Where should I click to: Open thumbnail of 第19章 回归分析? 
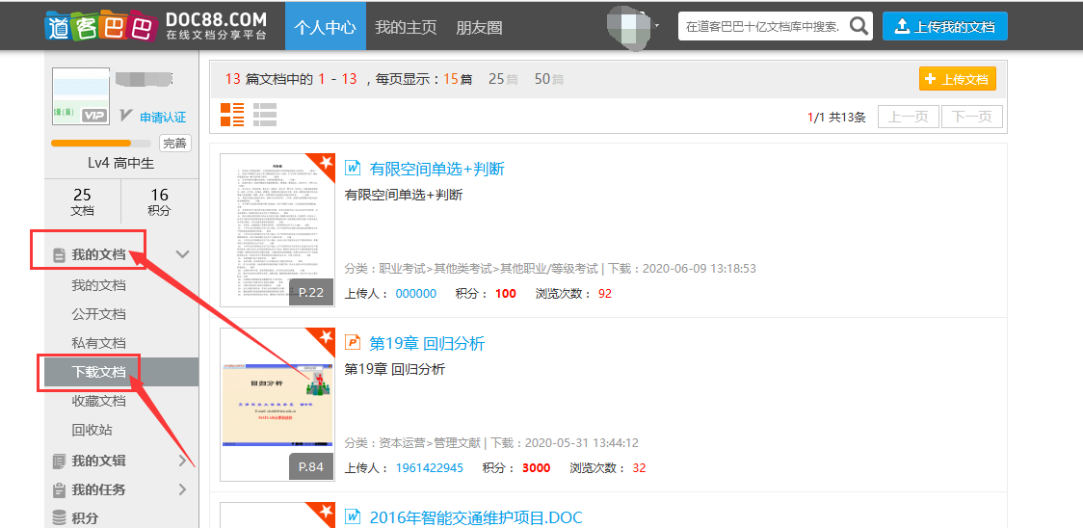277,404
